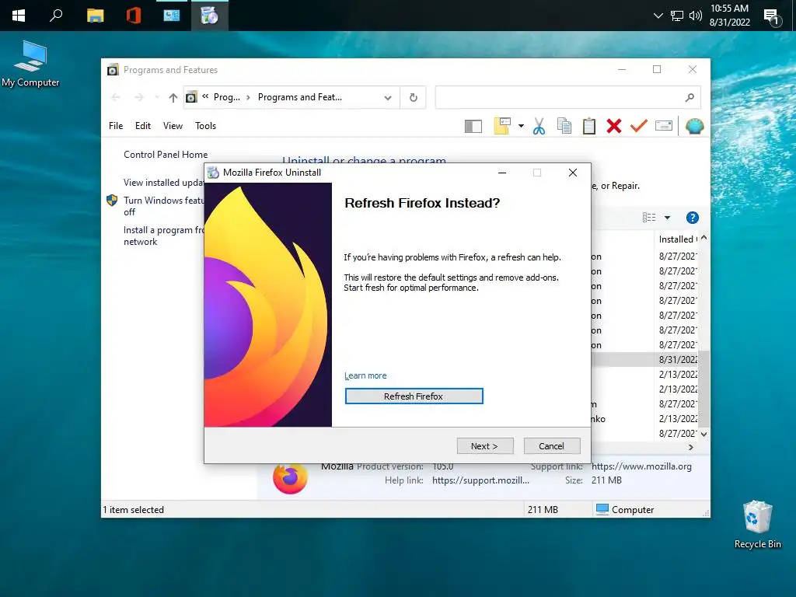Open recent locations dropdown arrow

coord(157,97)
